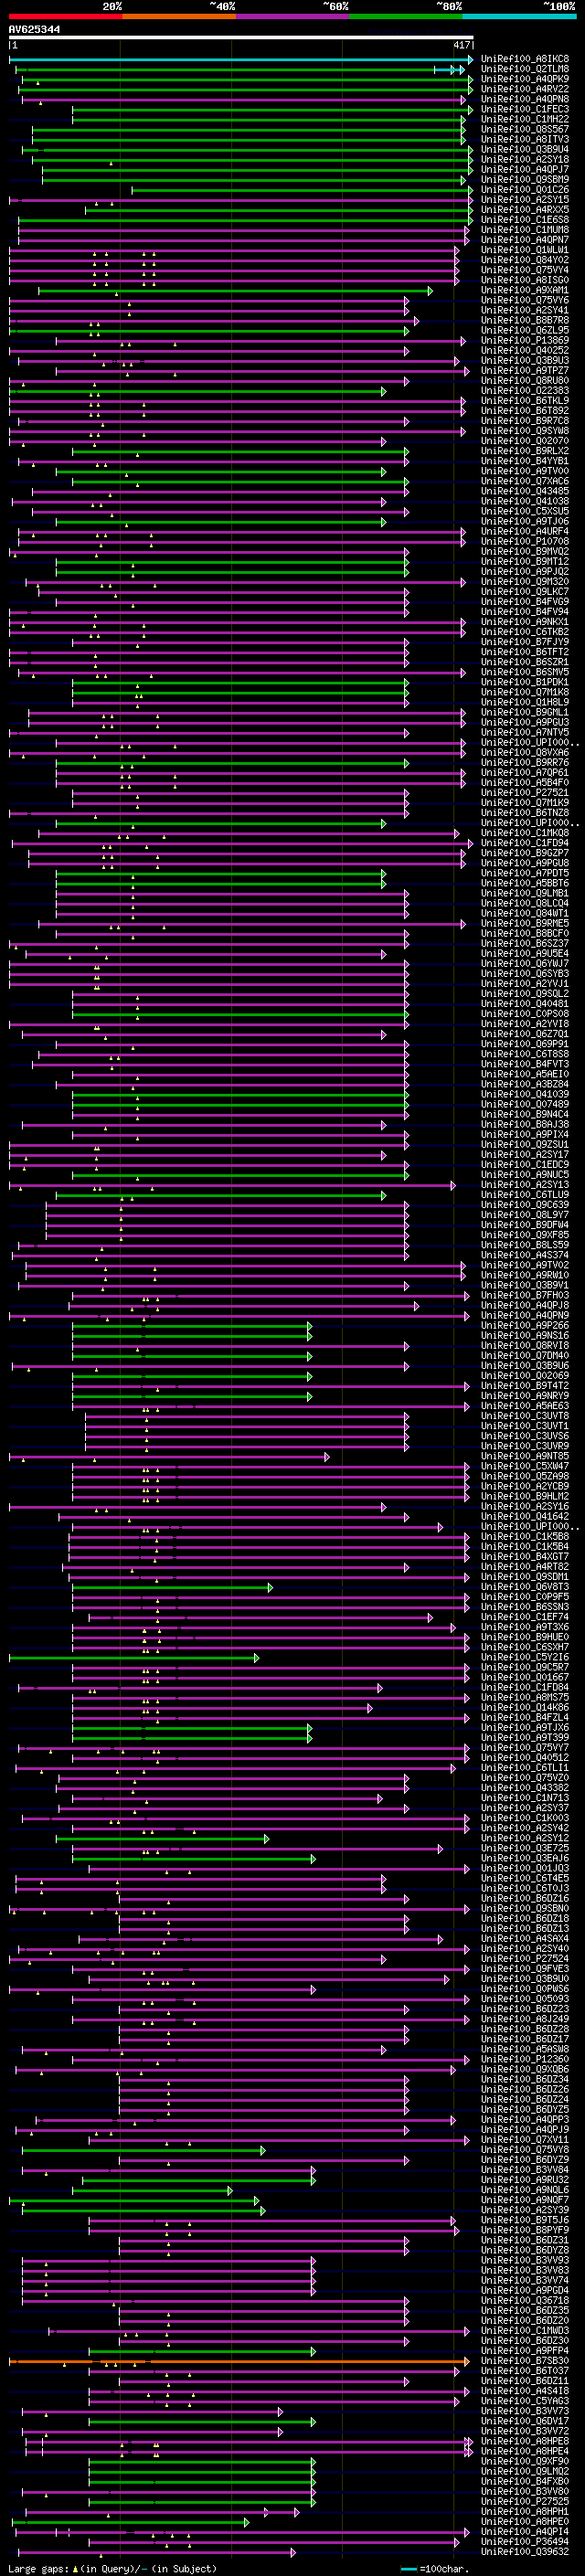This screenshot has width=585, height=2576.
Task: Select label UniRef100_Q36718
Action: (525, 2300)
